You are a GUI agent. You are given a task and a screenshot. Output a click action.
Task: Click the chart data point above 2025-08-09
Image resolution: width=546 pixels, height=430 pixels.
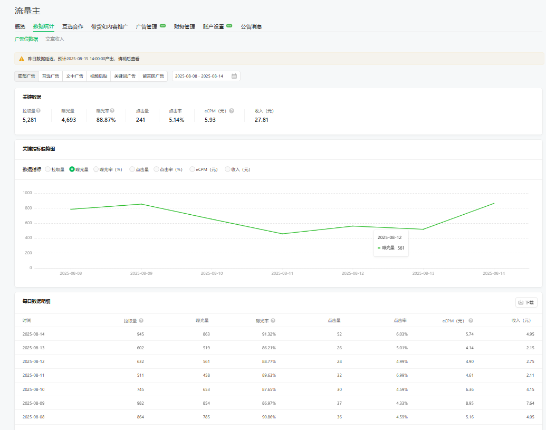tap(141, 204)
